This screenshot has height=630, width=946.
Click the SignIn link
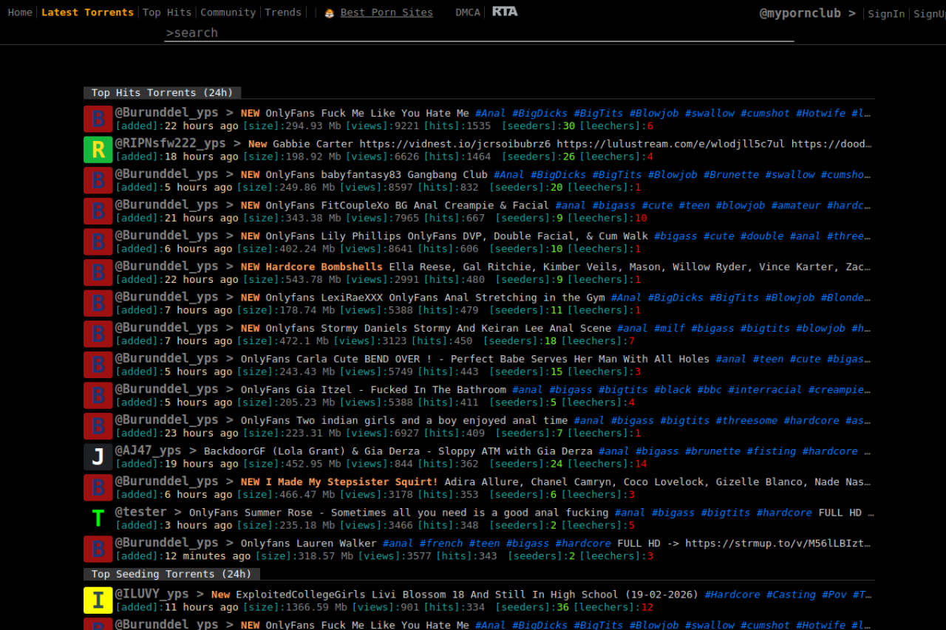tap(886, 13)
